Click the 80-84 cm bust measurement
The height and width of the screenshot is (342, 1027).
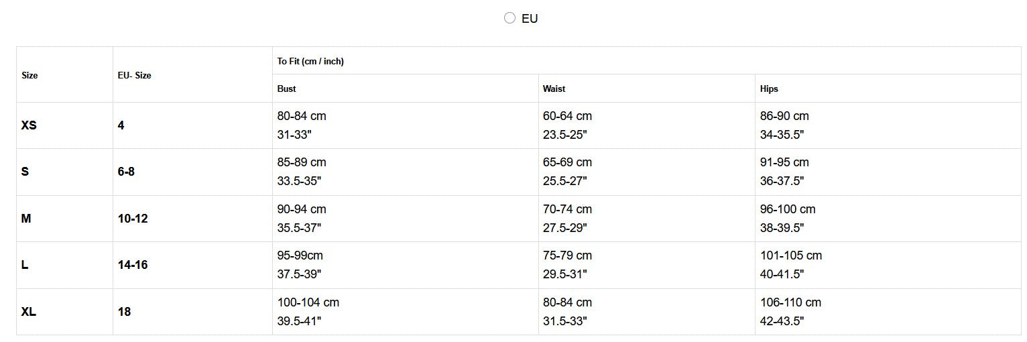(302, 116)
